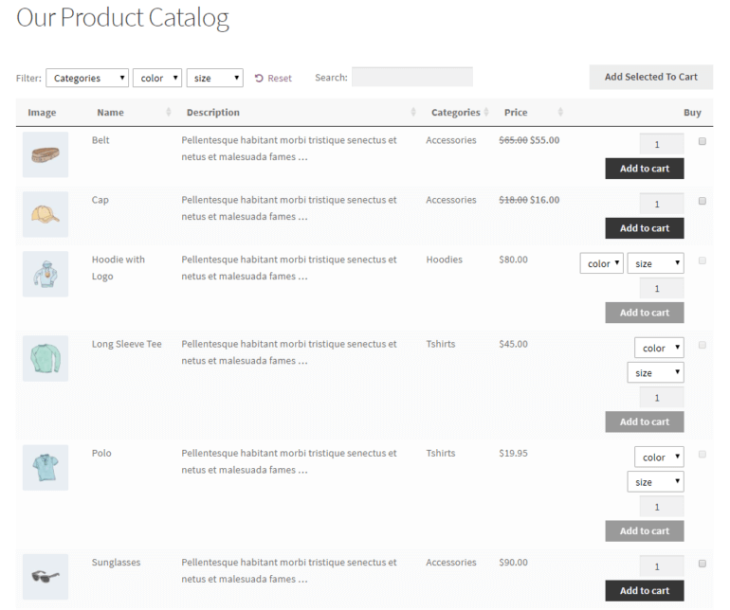The image size is (730, 610).
Task: Open the Hoodie with Logo image
Action: [x=46, y=274]
